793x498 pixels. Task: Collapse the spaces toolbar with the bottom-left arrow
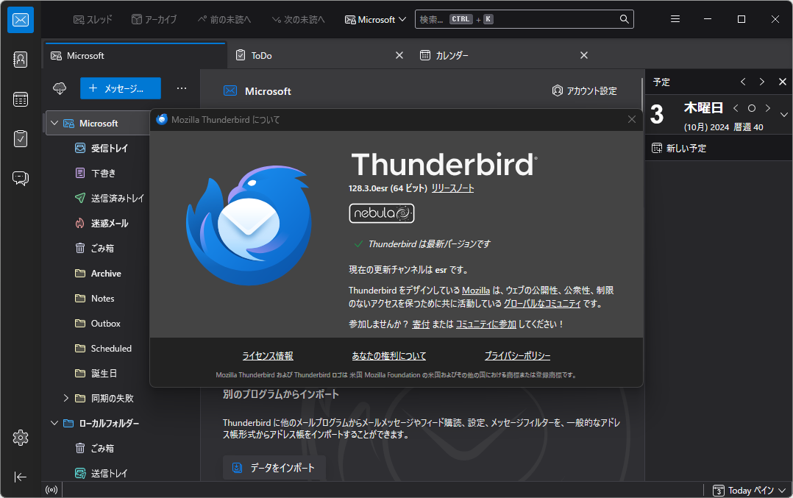click(x=20, y=477)
